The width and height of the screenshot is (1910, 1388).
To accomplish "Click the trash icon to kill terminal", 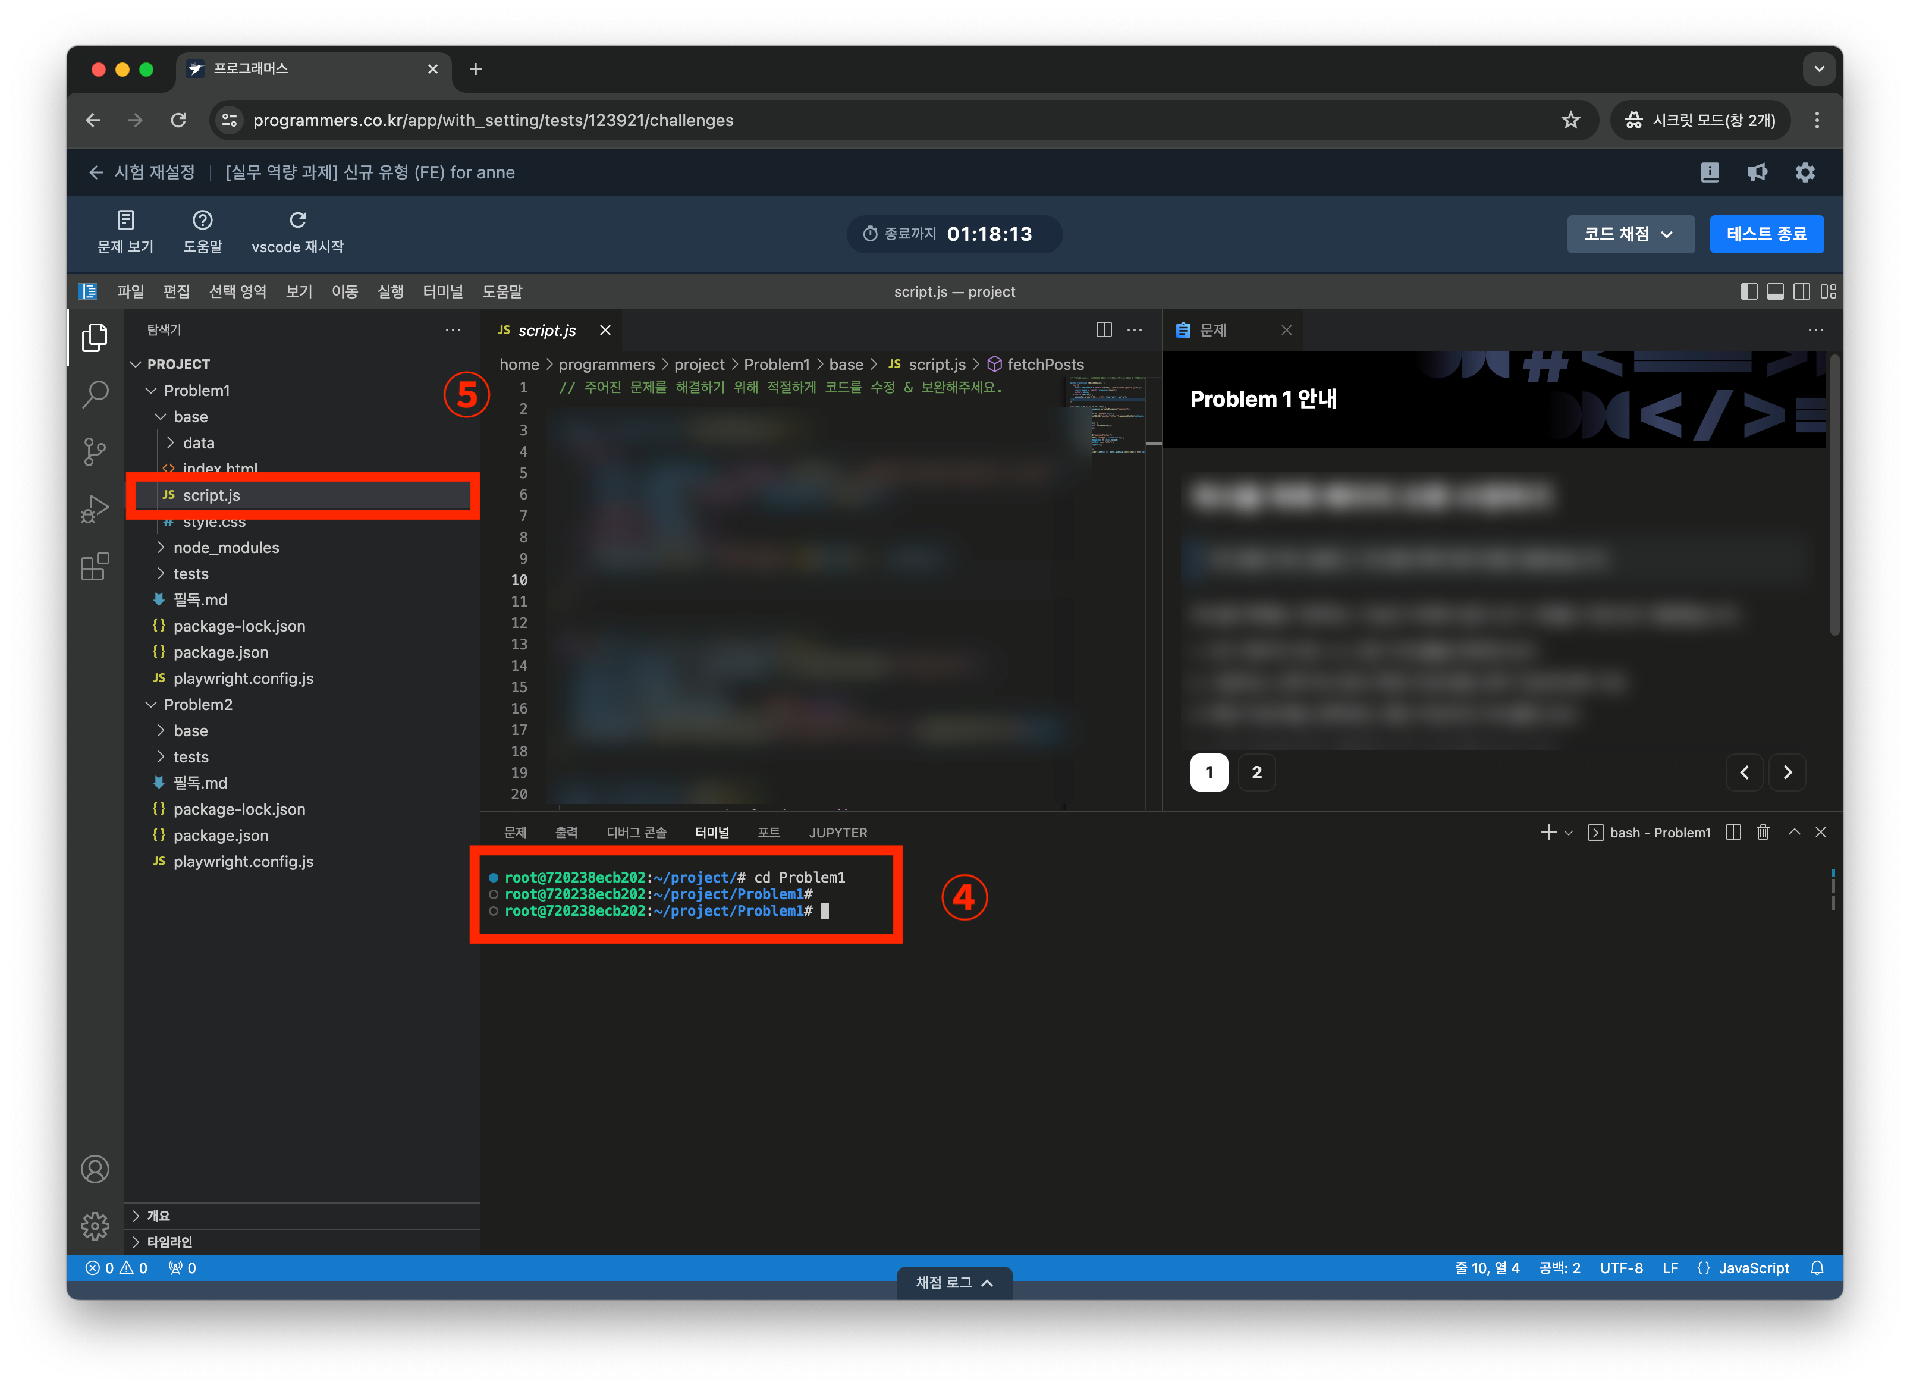I will pyautogui.click(x=1763, y=832).
